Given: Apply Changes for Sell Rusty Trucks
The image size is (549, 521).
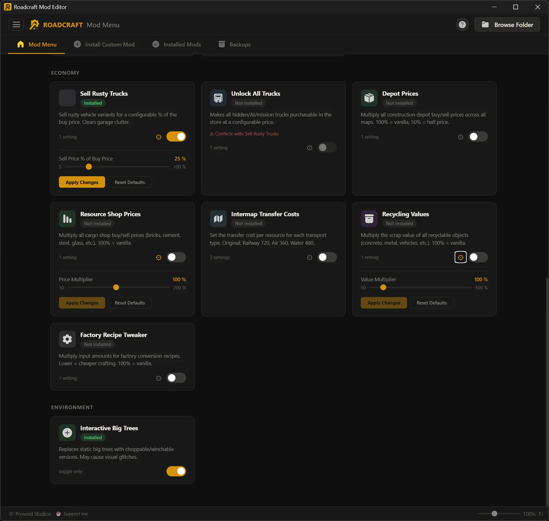Looking at the screenshot, I should 82,182.
